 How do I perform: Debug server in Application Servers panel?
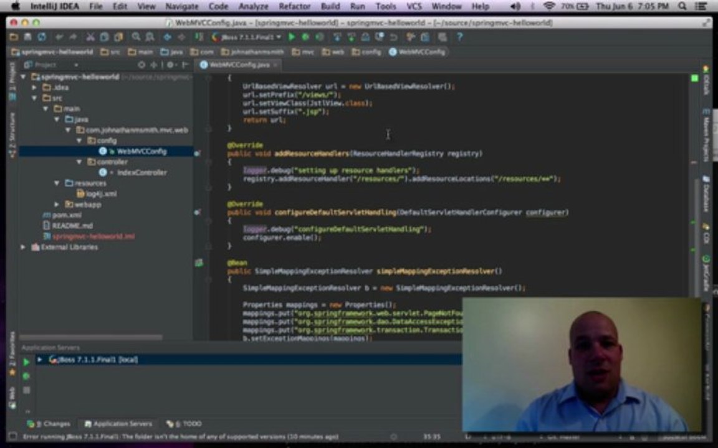[26, 376]
